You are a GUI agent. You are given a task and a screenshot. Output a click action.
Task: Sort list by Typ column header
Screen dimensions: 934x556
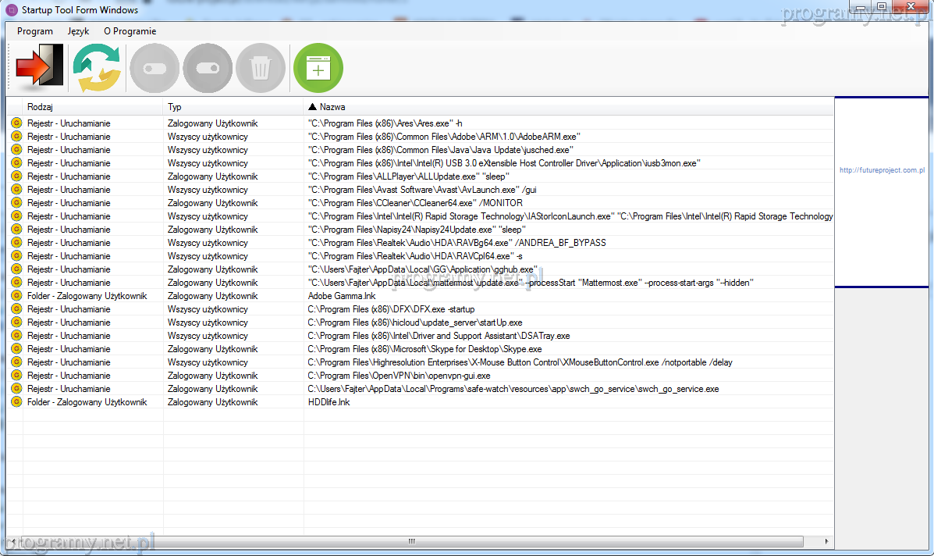point(233,107)
